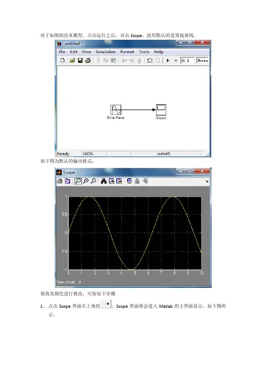Save the model with the floppy icon
Screen dimensions: 266x377
80,60
